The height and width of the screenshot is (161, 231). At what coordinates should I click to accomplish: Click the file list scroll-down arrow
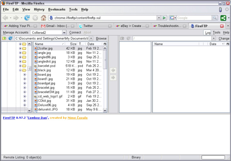pyautogui.click(x=105, y=110)
